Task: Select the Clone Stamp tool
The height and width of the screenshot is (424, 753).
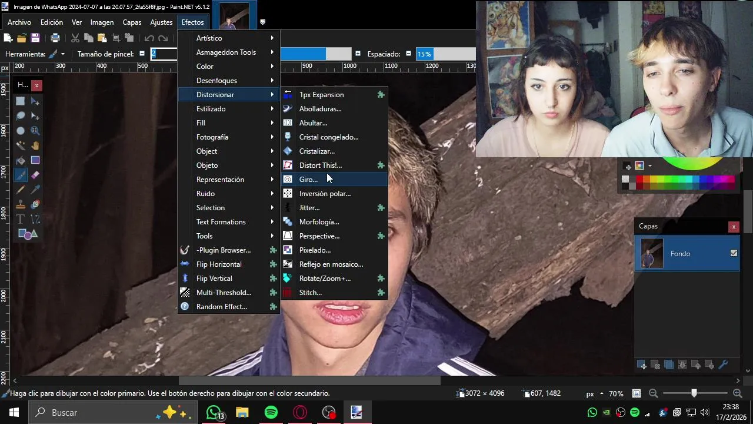Action: (21, 204)
